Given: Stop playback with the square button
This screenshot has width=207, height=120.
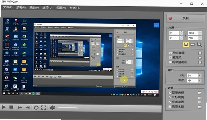Looking at the screenshot, I should pos(11,107).
